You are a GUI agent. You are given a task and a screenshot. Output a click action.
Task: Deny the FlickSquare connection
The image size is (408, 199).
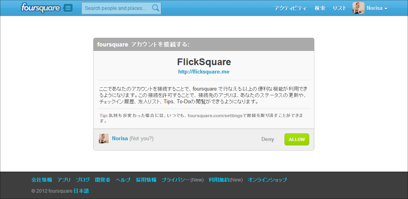[267, 139]
